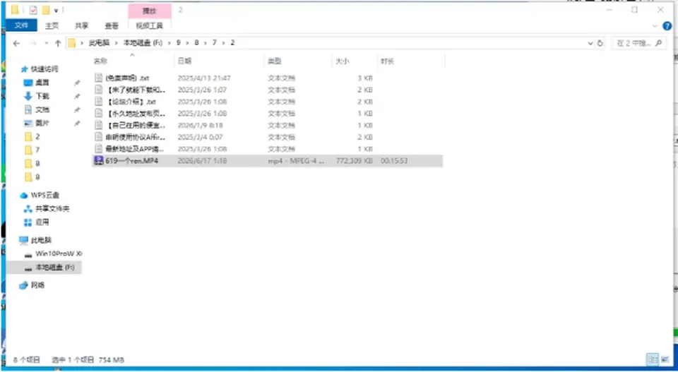678x372 pixels.
Task: Open the quick access toolbar customize arrow
Action: [x=56, y=11]
